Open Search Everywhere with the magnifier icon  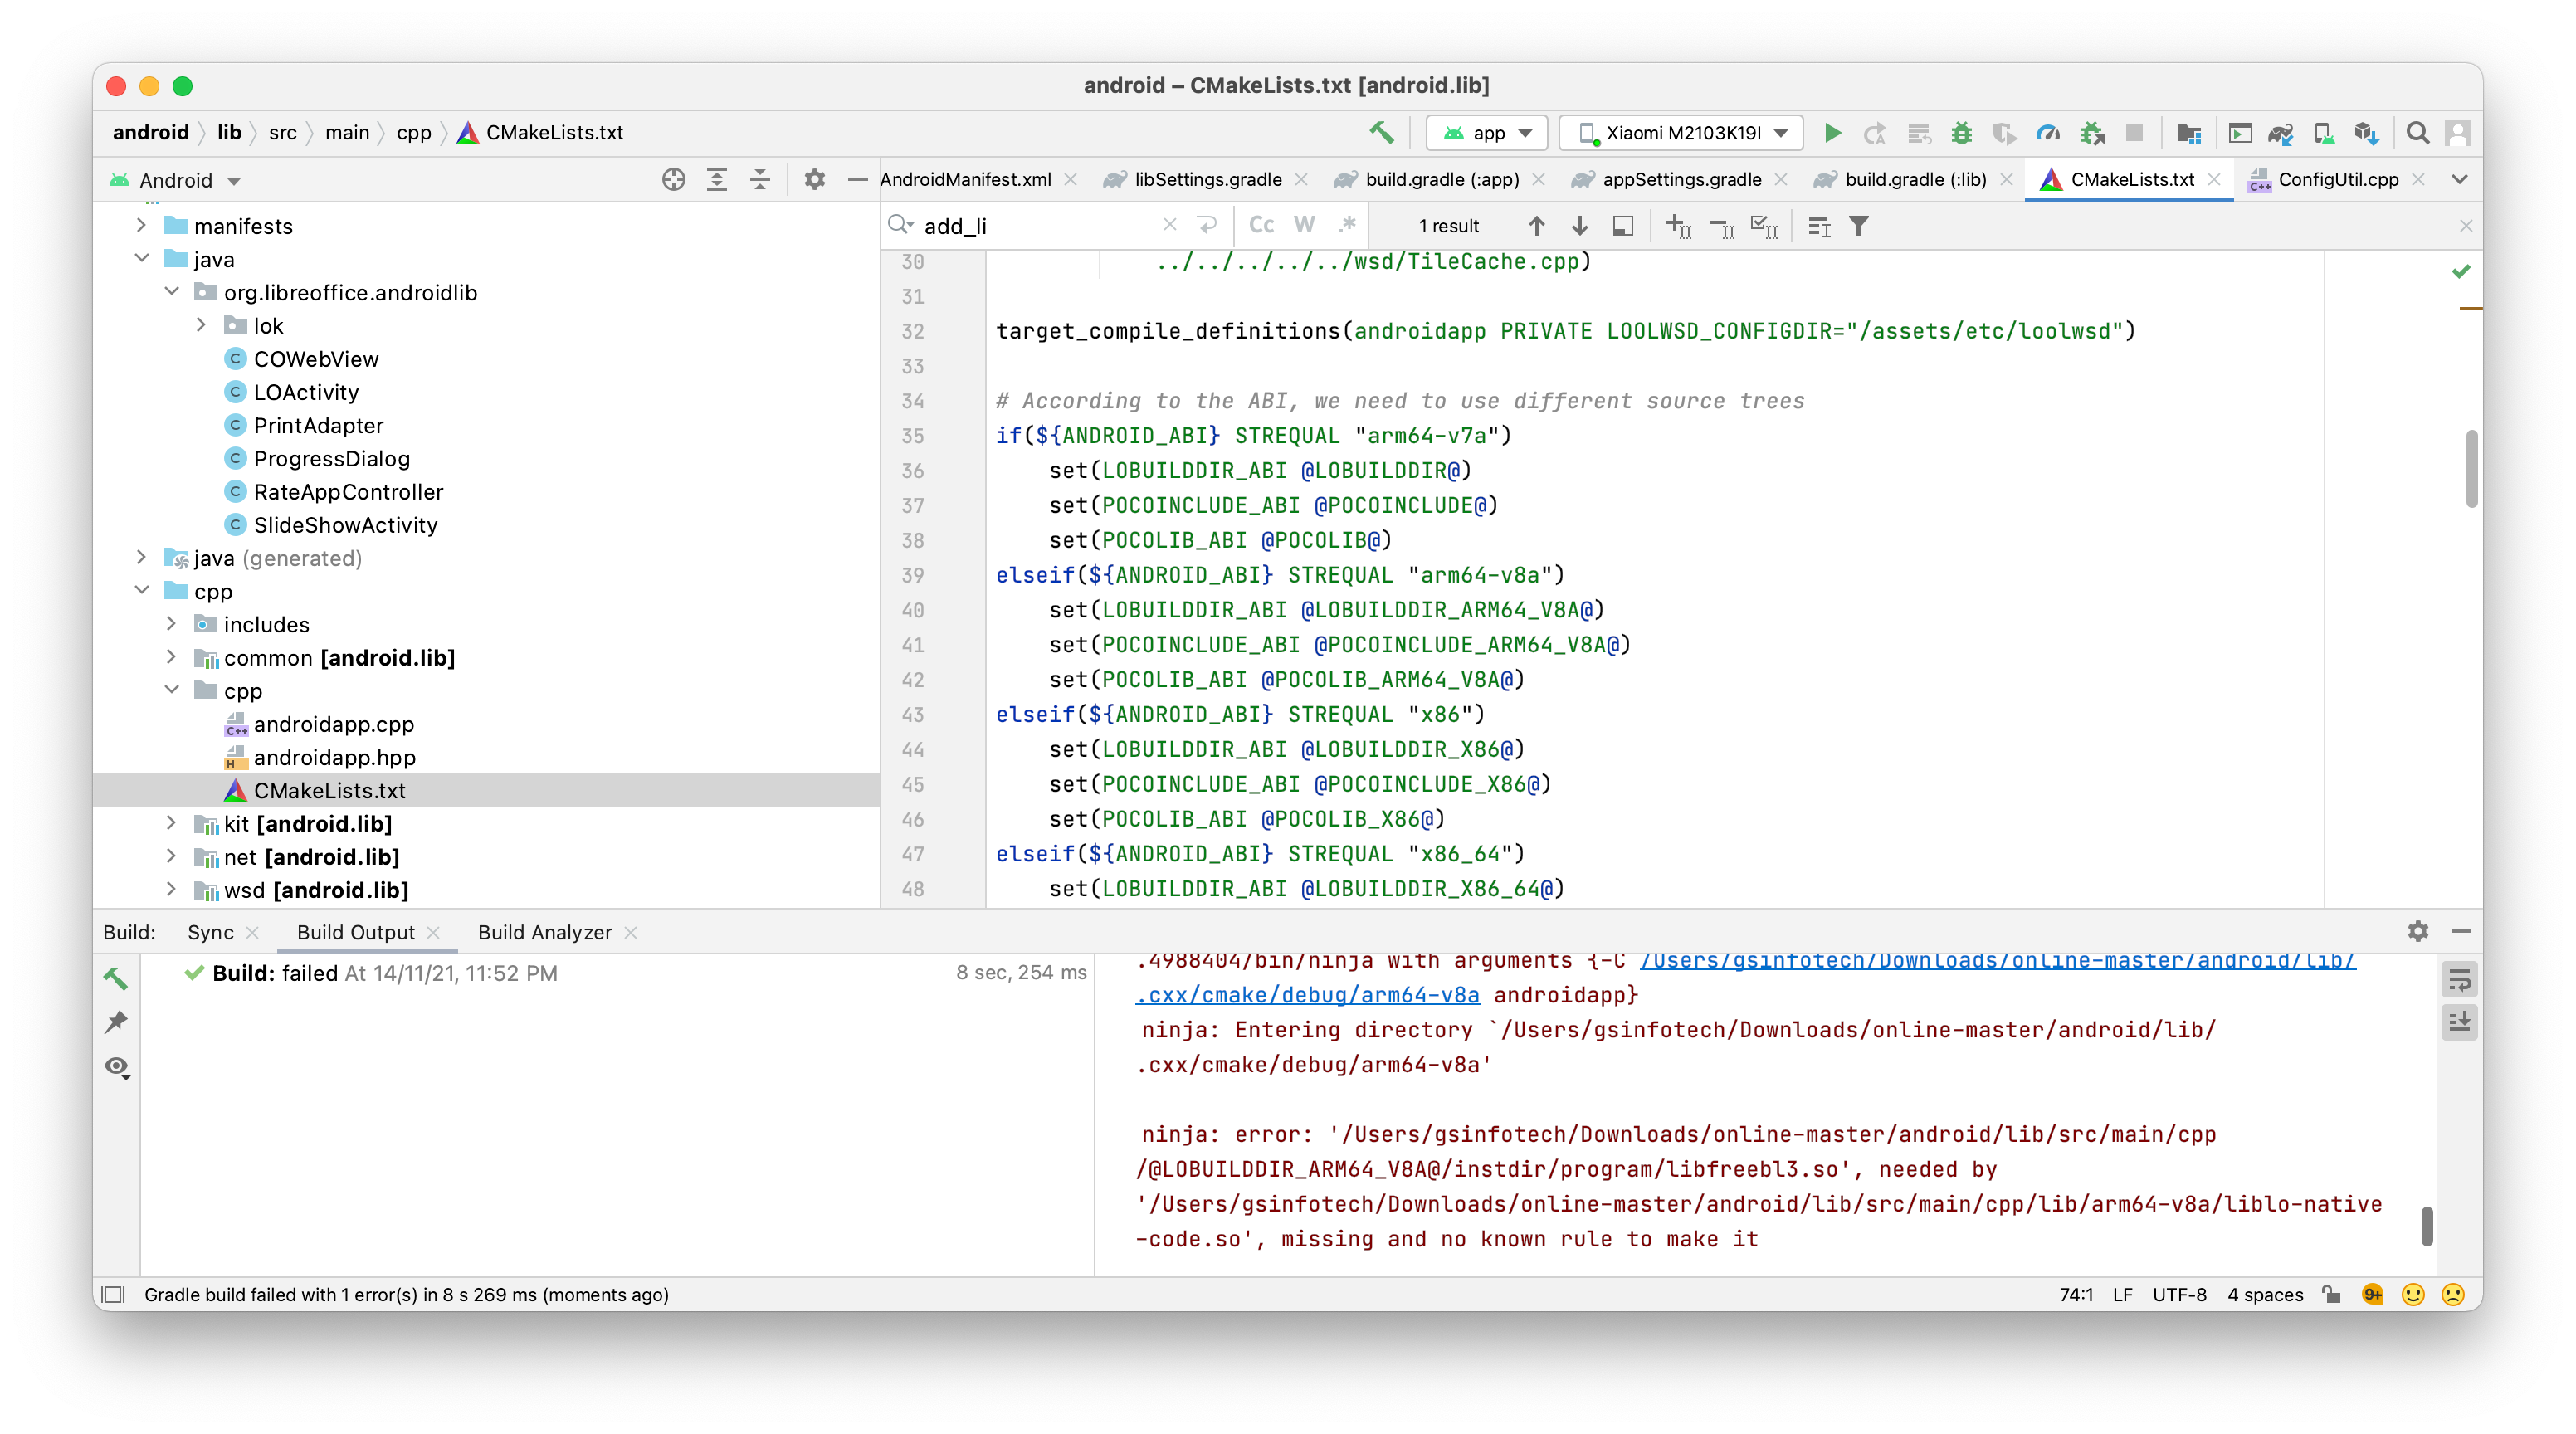tap(2419, 132)
